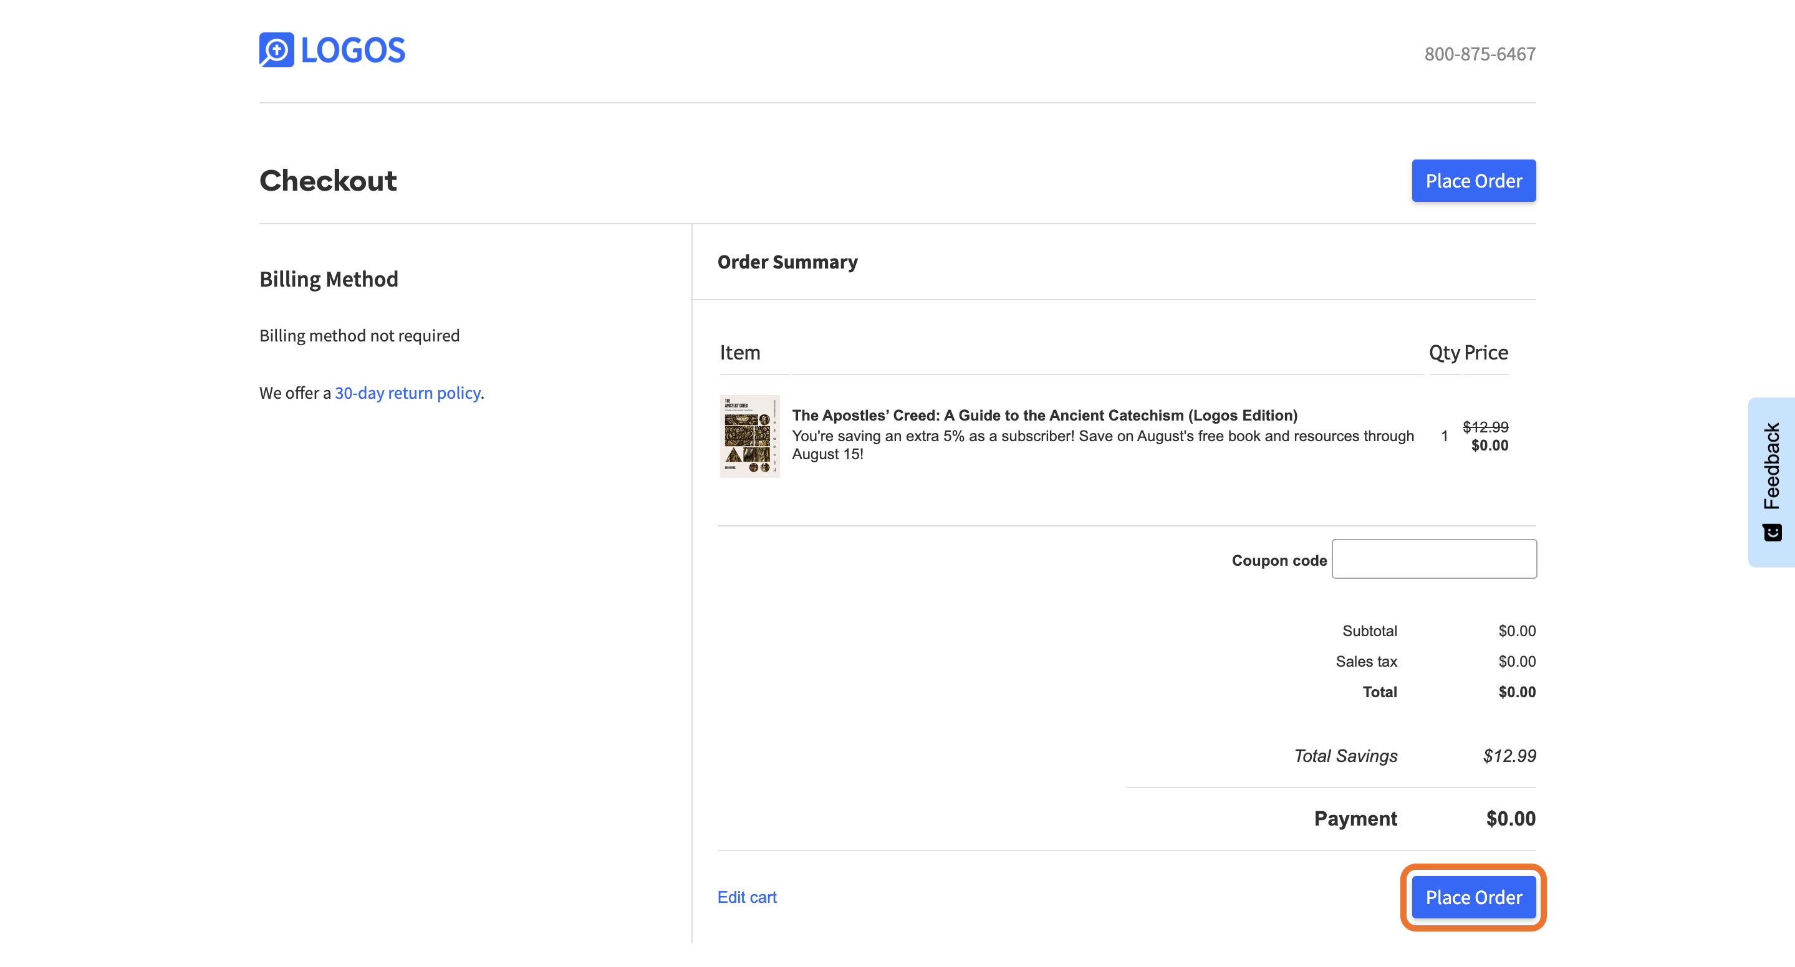Click the Apostles' Creed book cover thumbnail
The height and width of the screenshot is (967, 1795).
750,437
